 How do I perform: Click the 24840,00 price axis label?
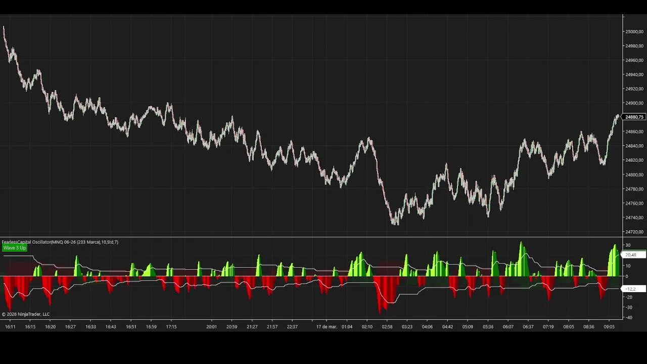tap(634, 146)
